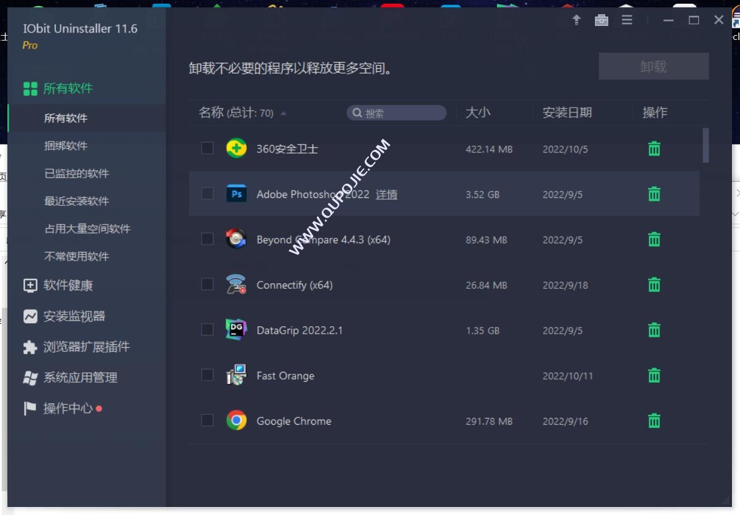Check the Fast Orange checkbox
The image size is (740, 515).
[x=207, y=375]
